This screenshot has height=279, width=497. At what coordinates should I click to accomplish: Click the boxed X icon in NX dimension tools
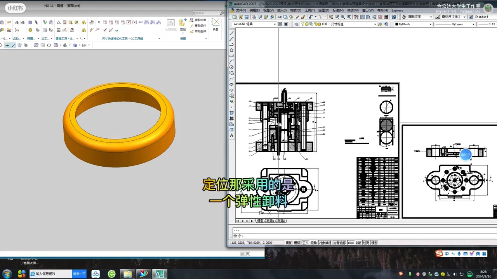pos(129,22)
